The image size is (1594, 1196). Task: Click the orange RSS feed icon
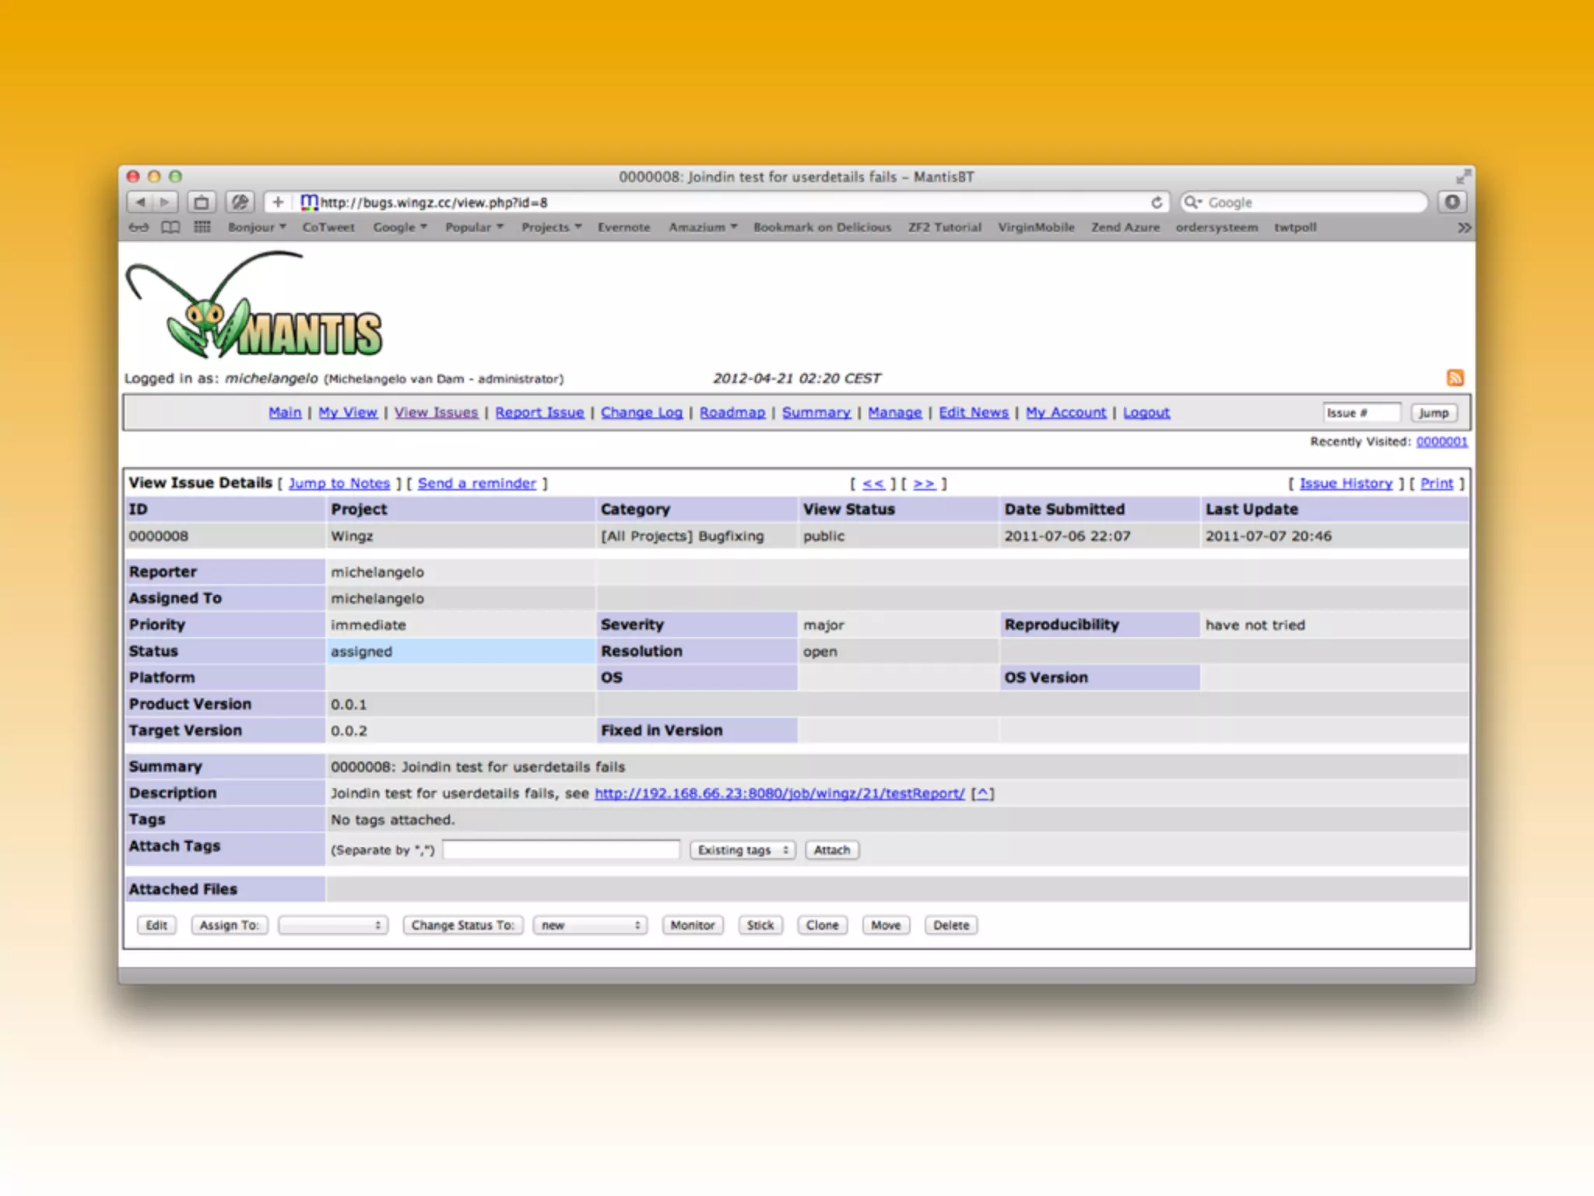pos(1455,378)
